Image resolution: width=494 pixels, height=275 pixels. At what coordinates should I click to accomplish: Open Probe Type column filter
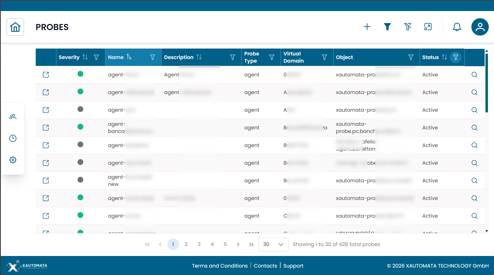pyautogui.click(x=272, y=57)
